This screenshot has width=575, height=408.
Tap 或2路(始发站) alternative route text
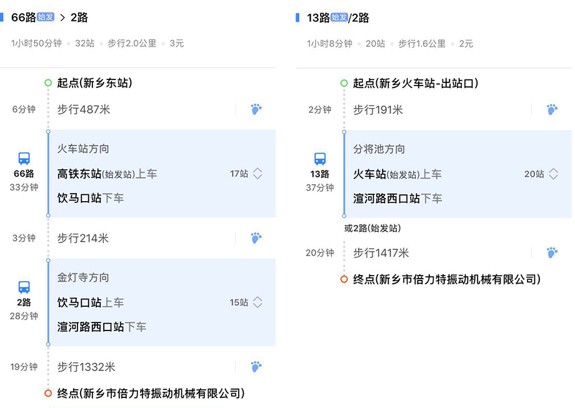click(x=372, y=228)
